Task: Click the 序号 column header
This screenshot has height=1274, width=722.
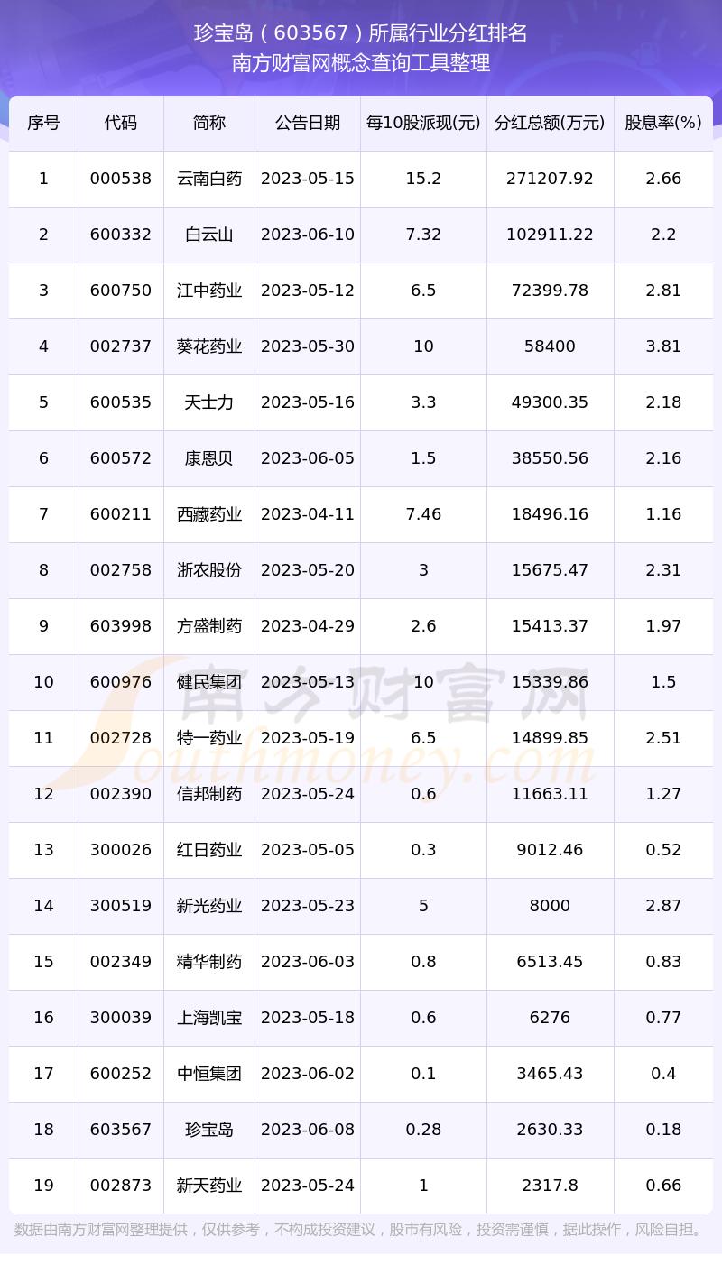Action: (x=43, y=123)
